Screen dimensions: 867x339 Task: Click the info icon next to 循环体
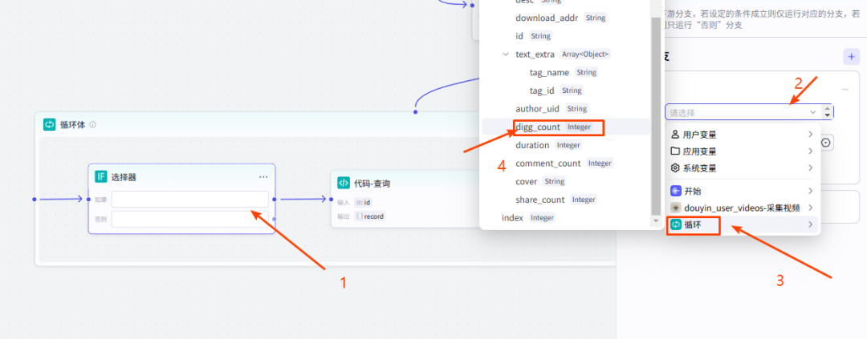pyautogui.click(x=93, y=125)
